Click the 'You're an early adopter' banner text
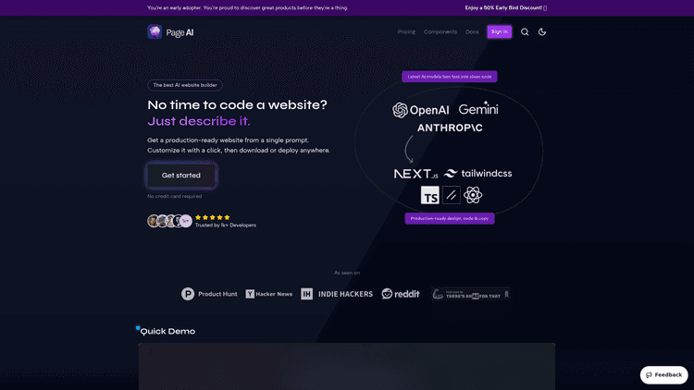 (247, 8)
